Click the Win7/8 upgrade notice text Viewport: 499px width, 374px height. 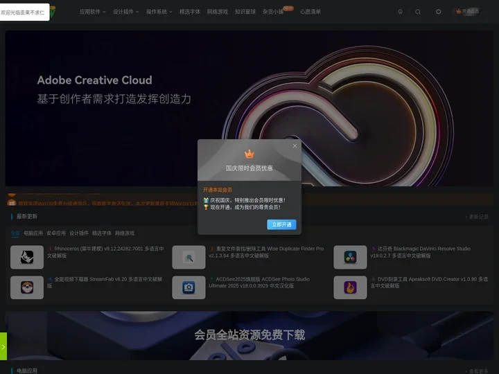(x=108, y=203)
